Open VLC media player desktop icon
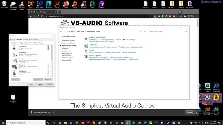The width and height of the screenshot is (223, 125). coord(22,6)
